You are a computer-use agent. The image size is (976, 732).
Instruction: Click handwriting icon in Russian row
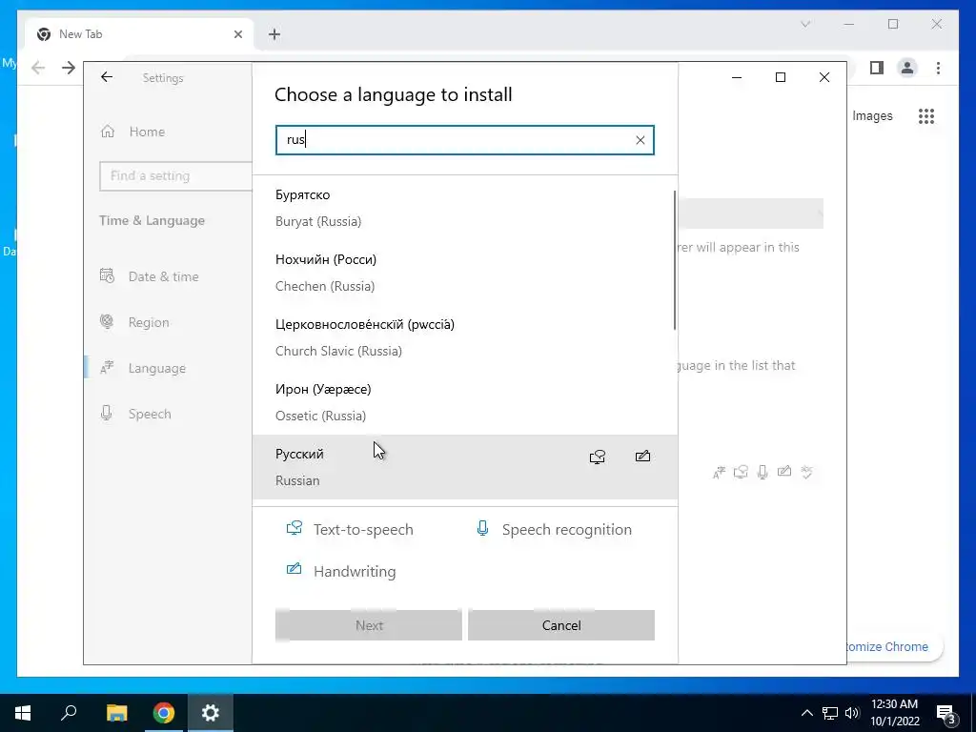click(642, 457)
